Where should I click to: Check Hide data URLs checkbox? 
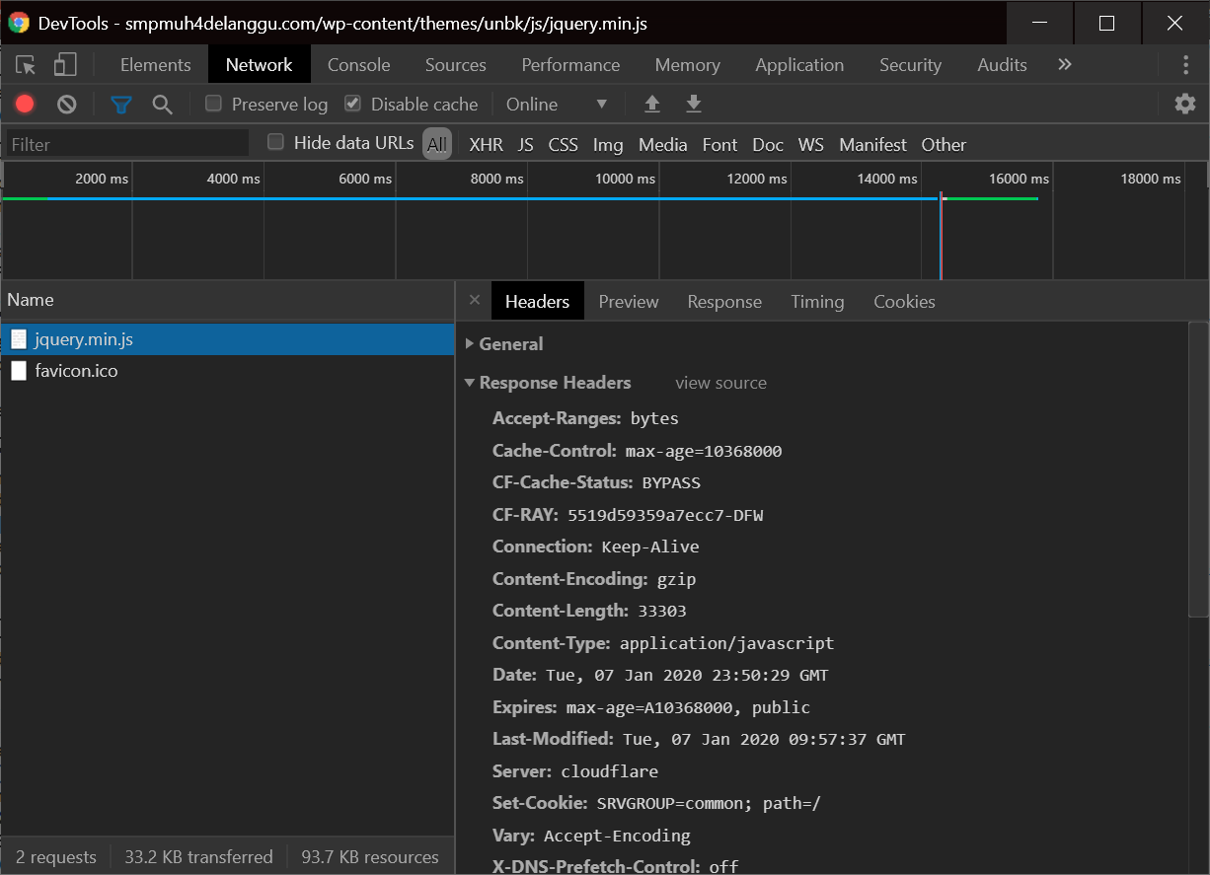[276, 142]
